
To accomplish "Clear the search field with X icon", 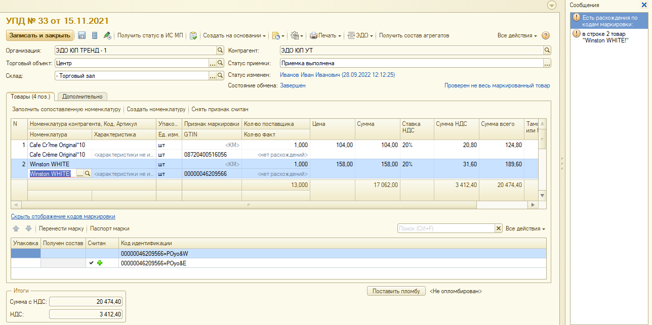I will (x=499, y=228).
